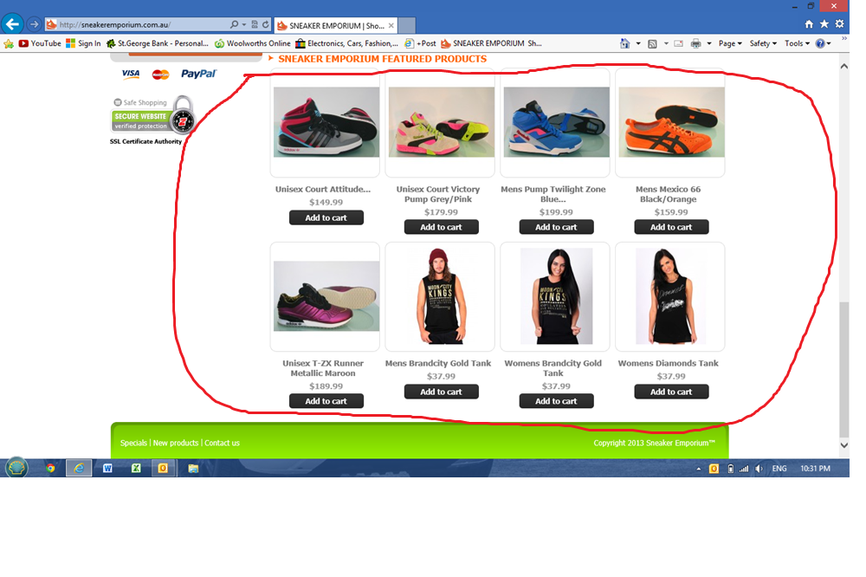
Task: Click the battery tray icon
Action: pos(731,469)
